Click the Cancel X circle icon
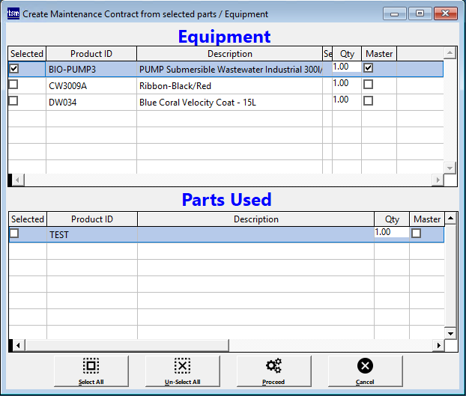Screen dimensions: 466x396 tap(365, 366)
